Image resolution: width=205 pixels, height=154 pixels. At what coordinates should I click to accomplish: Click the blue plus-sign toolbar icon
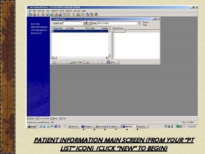click(52, 15)
